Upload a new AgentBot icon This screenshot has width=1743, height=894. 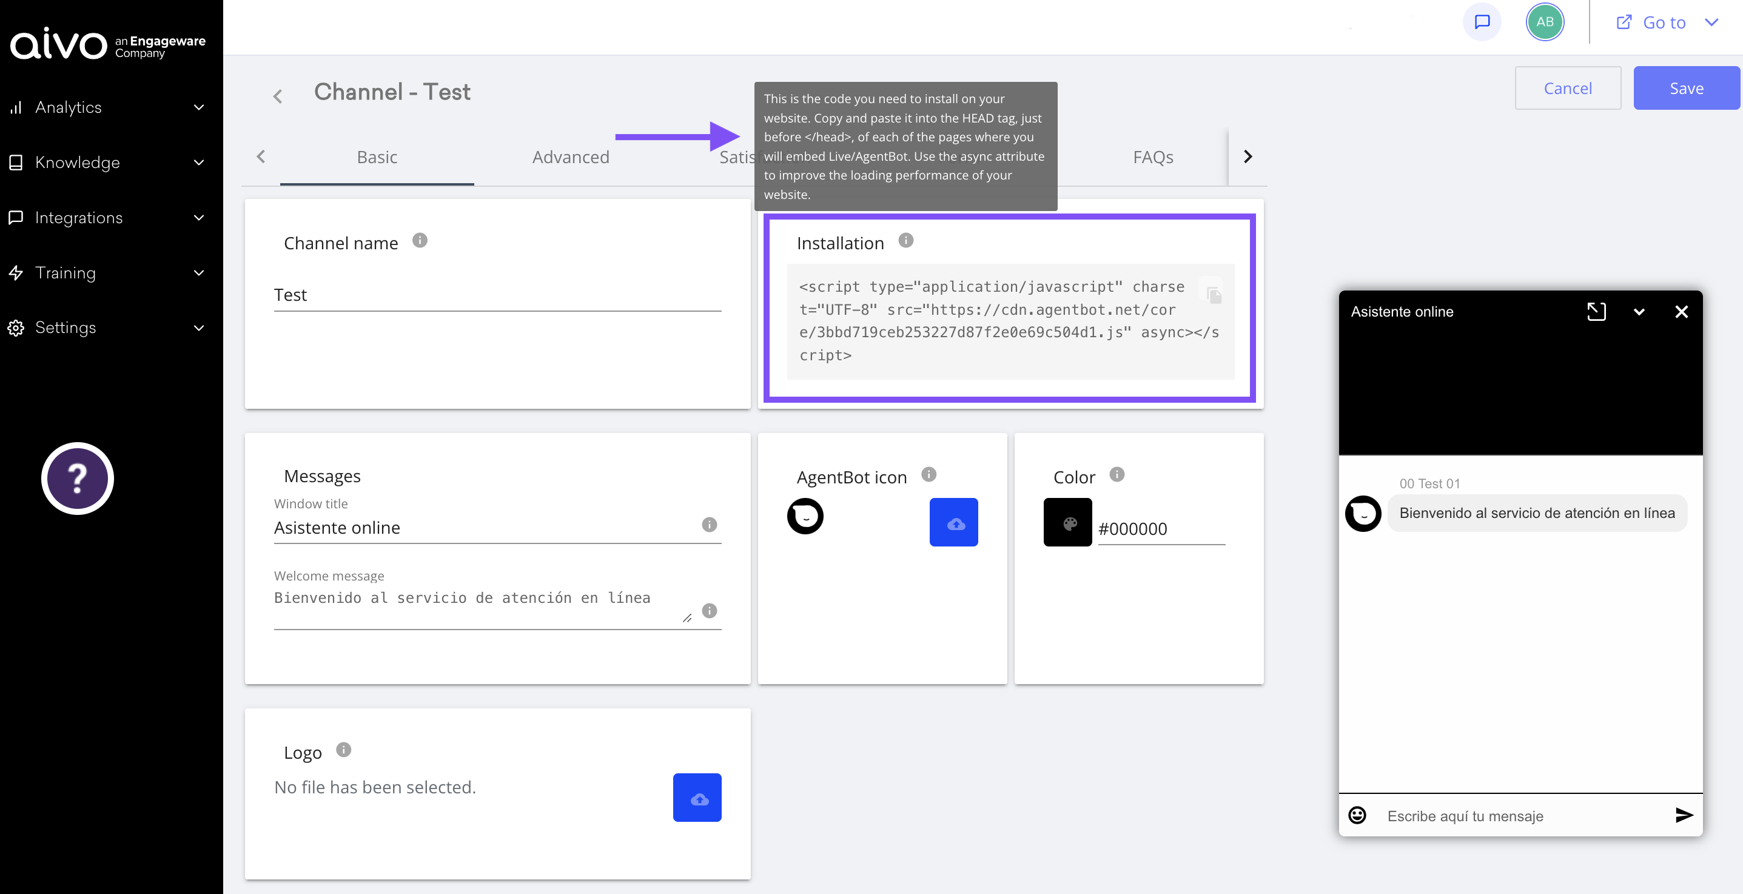(953, 522)
